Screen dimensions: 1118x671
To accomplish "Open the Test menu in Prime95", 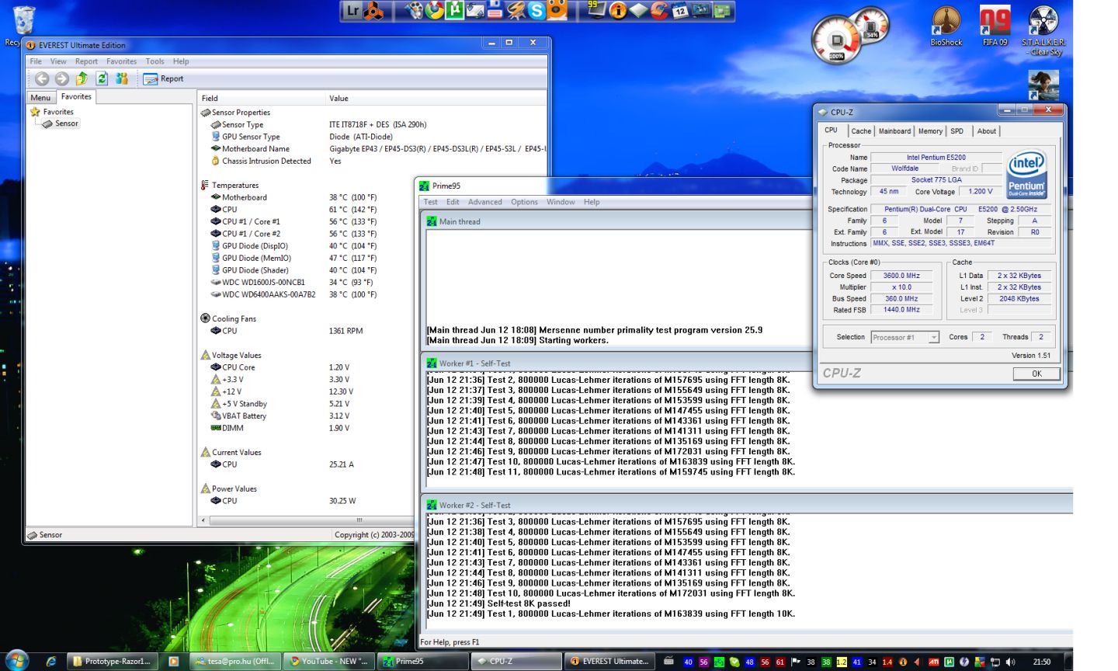I will (x=430, y=202).
